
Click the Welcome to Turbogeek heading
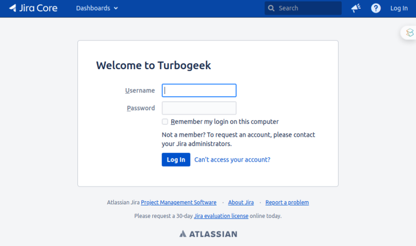[153, 65]
